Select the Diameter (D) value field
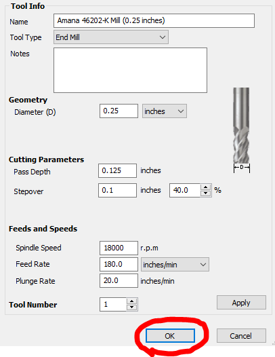The width and height of the screenshot is (275, 357). point(119,111)
